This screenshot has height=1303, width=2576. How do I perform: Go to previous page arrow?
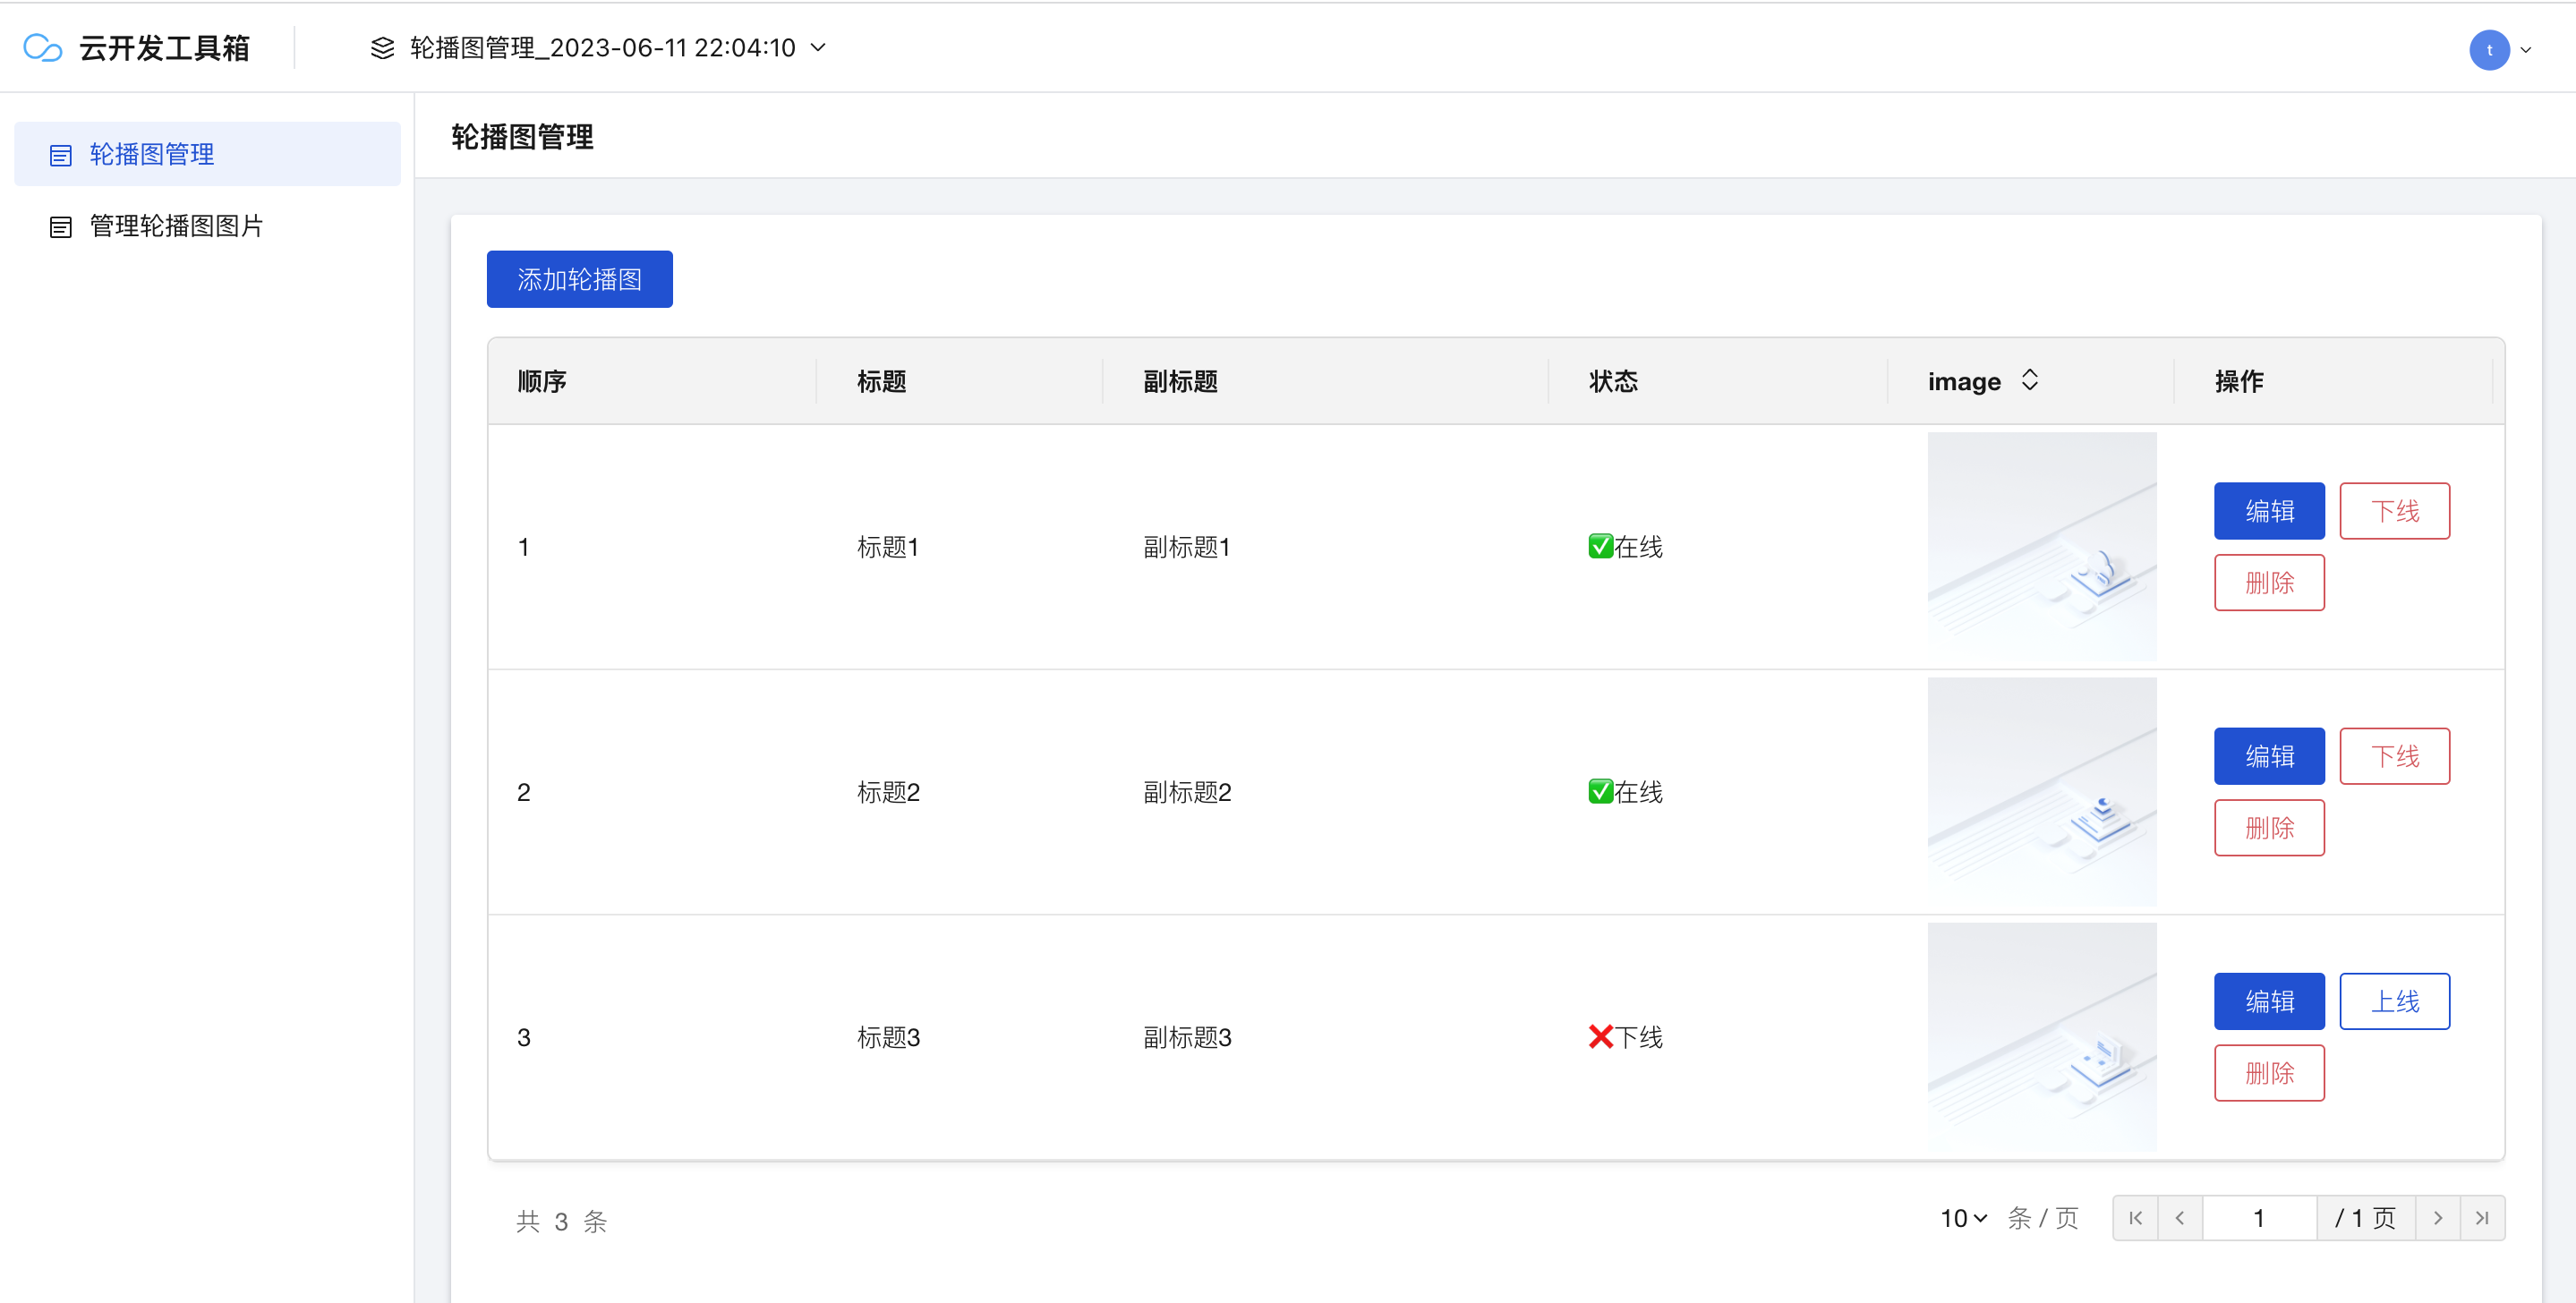coord(2180,1218)
